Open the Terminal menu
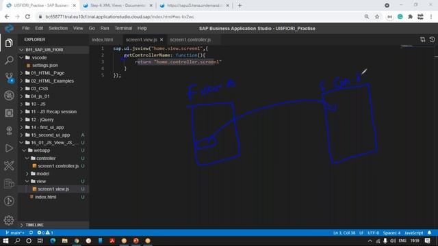Screen dimensions: 438x246 click(123, 28)
